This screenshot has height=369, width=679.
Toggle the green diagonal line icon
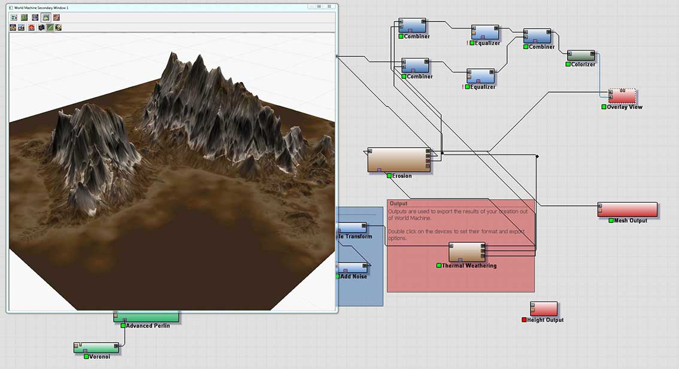50,28
